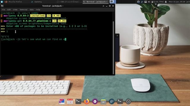Screen dimensions: 190x106
Task: Open the blue circular swirl dock icon
Action: pyautogui.click(x=112, y=101)
